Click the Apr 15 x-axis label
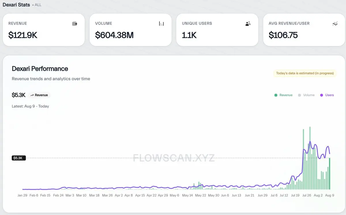 (x=140, y=195)
